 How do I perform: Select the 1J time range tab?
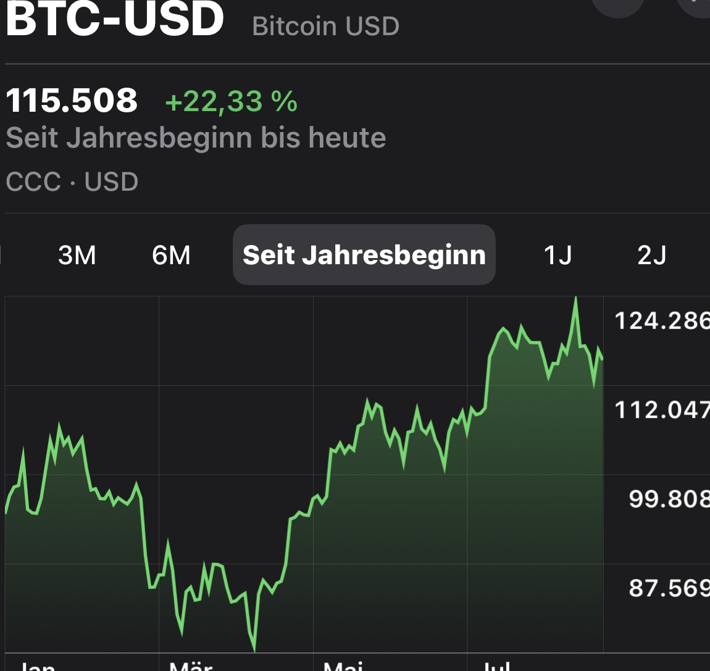pos(558,254)
